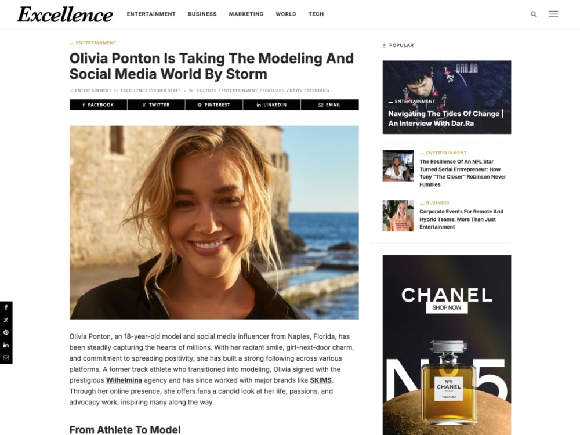Open the Entertainment nav menu
Viewport: 580px width, 435px height.
(x=151, y=14)
